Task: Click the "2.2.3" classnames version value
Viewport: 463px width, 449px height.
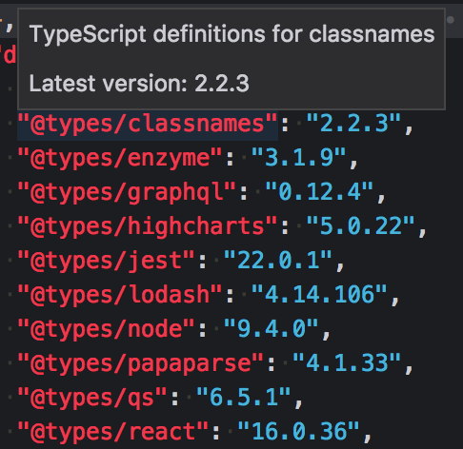Action: tap(353, 124)
